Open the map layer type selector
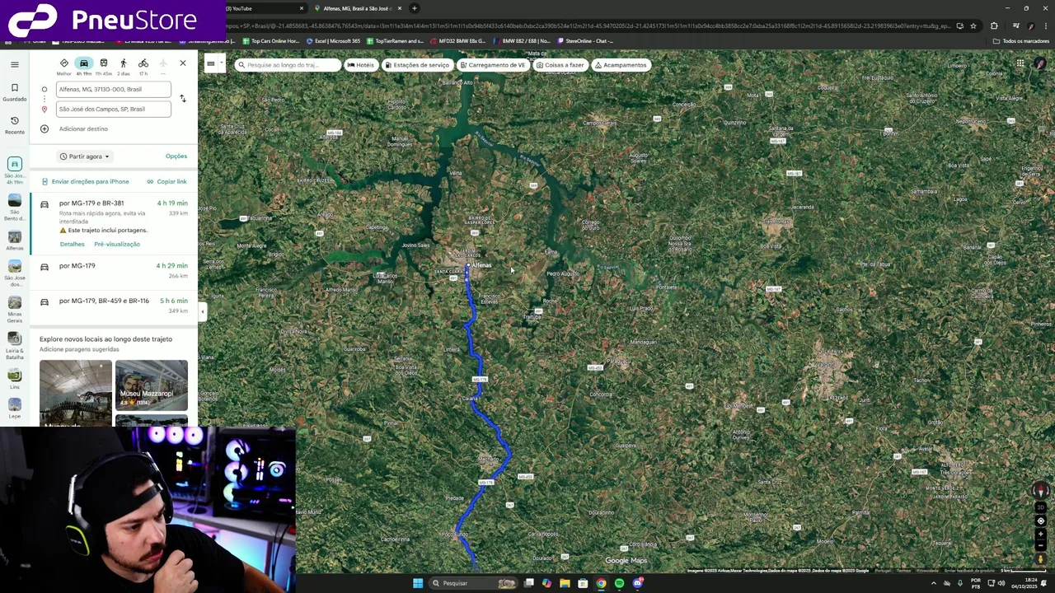The height and width of the screenshot is (593, 1055). [x=213, y=63]
